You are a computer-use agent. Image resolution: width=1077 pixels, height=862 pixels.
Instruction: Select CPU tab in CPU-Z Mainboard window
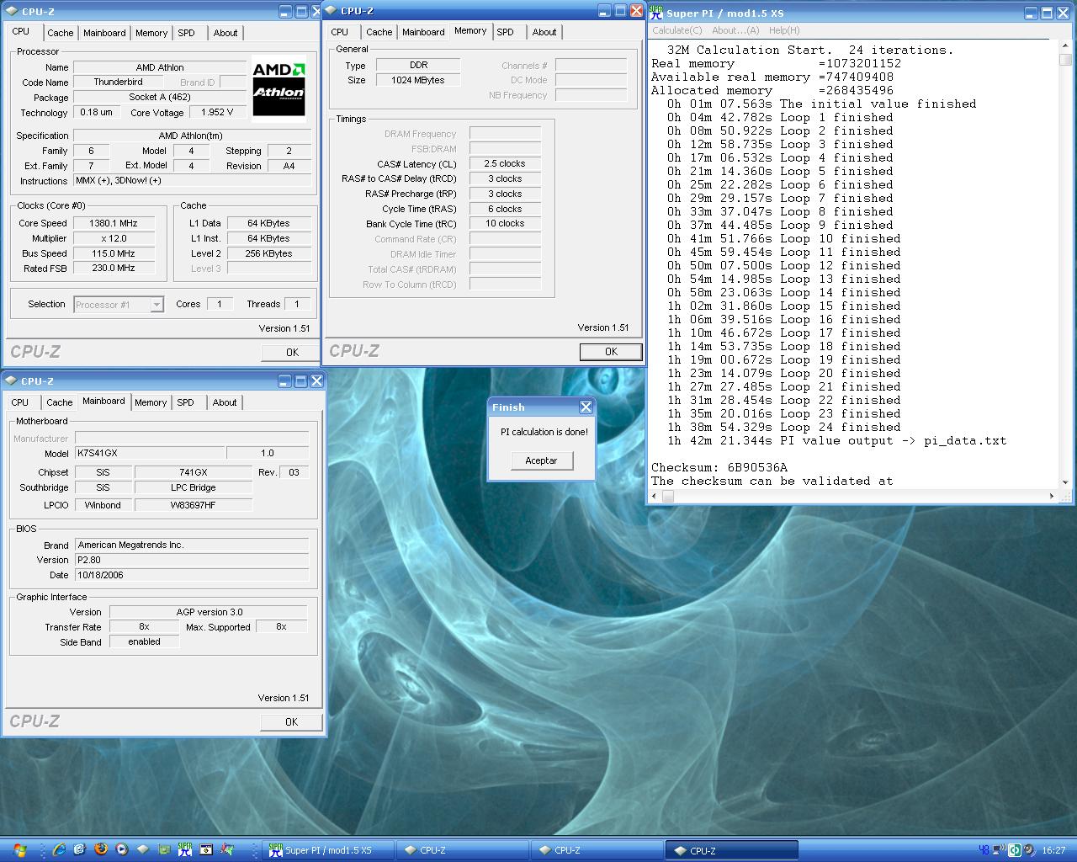[20, 402]
